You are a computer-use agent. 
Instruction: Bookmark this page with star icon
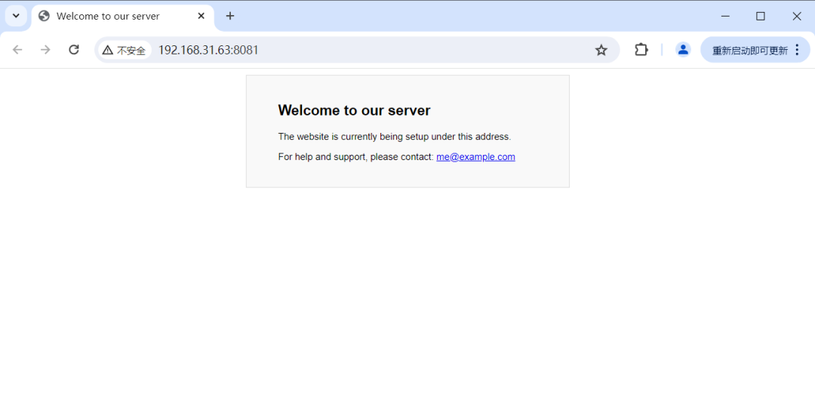point(601,50)
